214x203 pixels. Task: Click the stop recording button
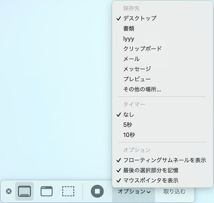[x=97, y=191]
